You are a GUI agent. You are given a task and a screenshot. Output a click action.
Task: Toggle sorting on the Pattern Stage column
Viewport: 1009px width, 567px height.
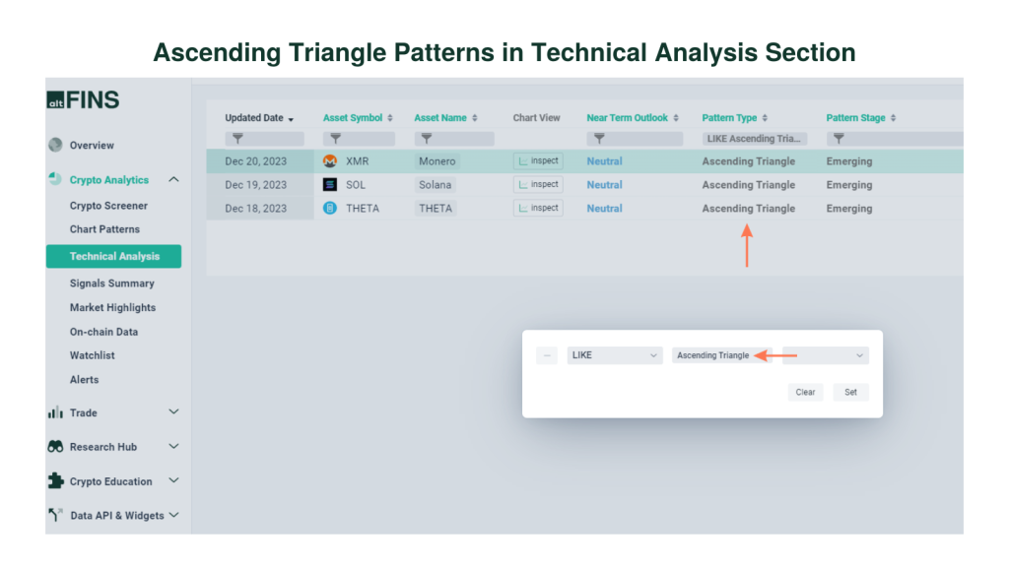tap(893, 117)
